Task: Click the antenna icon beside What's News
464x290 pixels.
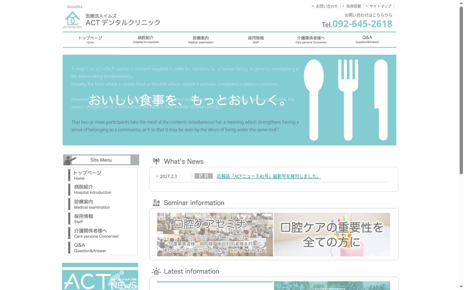Action: [x=156, y=161]
